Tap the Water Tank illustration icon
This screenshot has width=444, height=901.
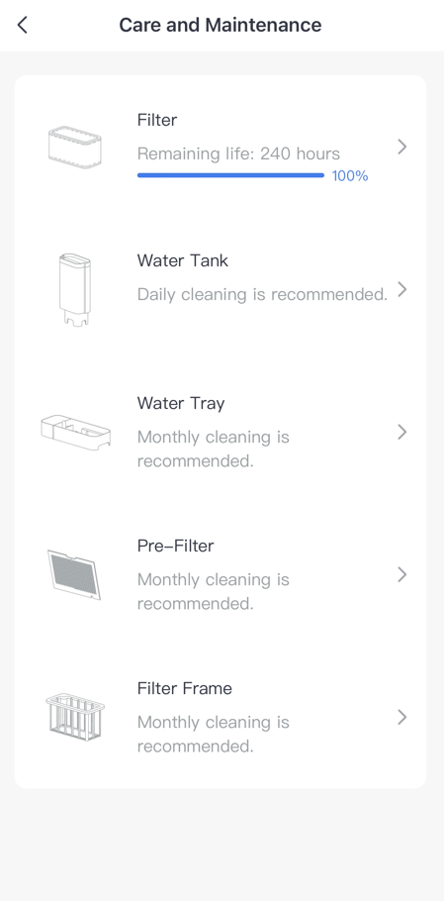coord(75,289)
